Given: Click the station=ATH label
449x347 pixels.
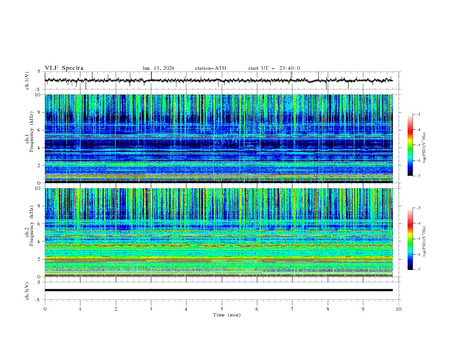Looking at the screenshot, I should point(210,68).
